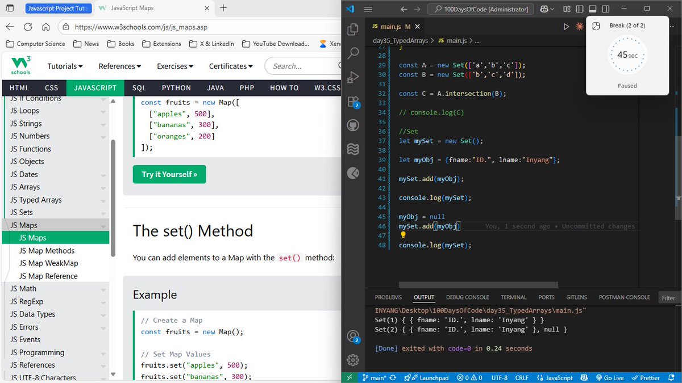Collapse the JS Maps sidebar section arrow
The height and width of the screenshot is (383, 682).
pyautogui.click(x=103, y=226)
